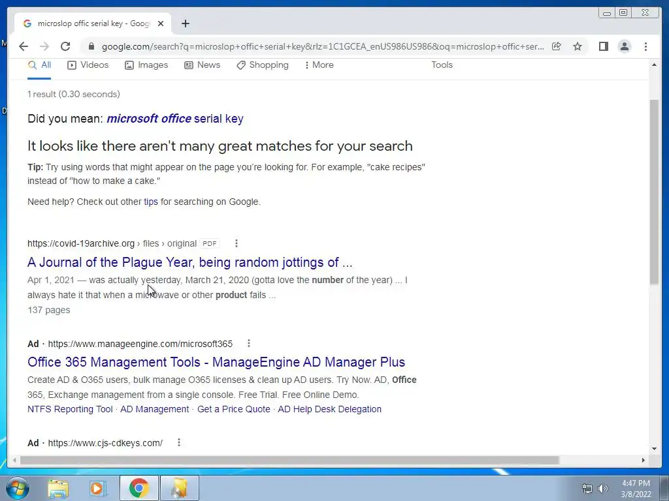This screenshot has width=669, height=501.
Task: Select the yellow folder taskbar button
Action: (179, 488)
